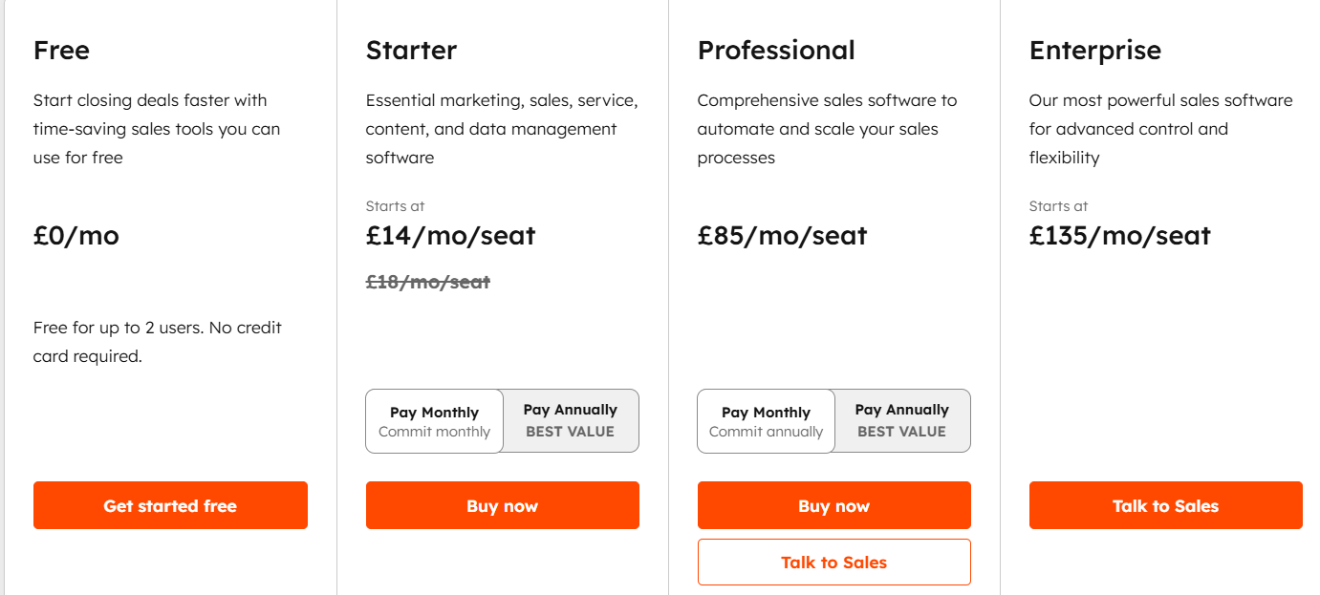Screen dimensions: 1320x595
Task: Click the Enterprise plan heading
Action: tap(1095, 50)
